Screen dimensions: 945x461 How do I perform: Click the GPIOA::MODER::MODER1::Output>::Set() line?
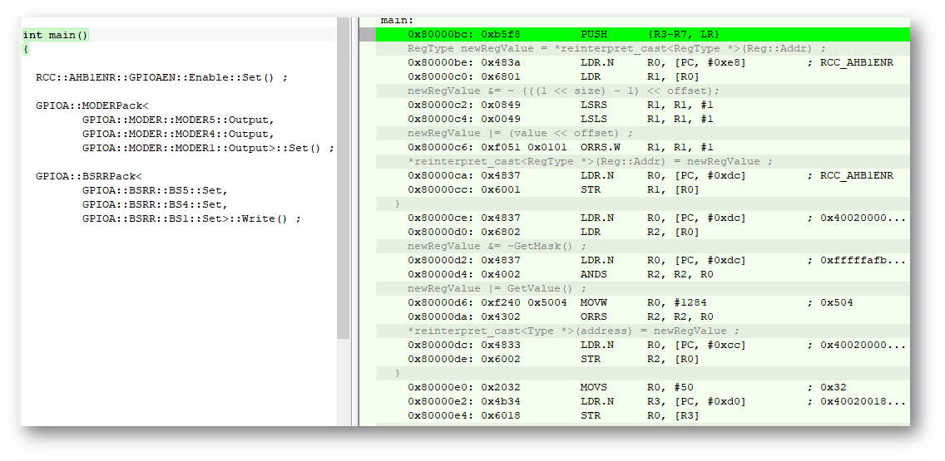pyautogui.click(x=208, y=148)
